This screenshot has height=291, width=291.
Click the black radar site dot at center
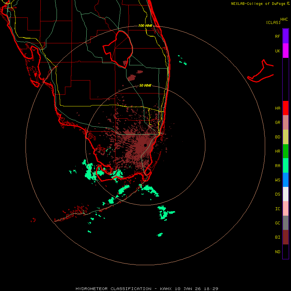pyautogui.click(x=145, y=145)
